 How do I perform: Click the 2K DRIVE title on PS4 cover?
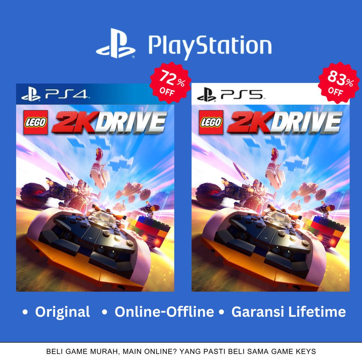(x=109, y=123)
